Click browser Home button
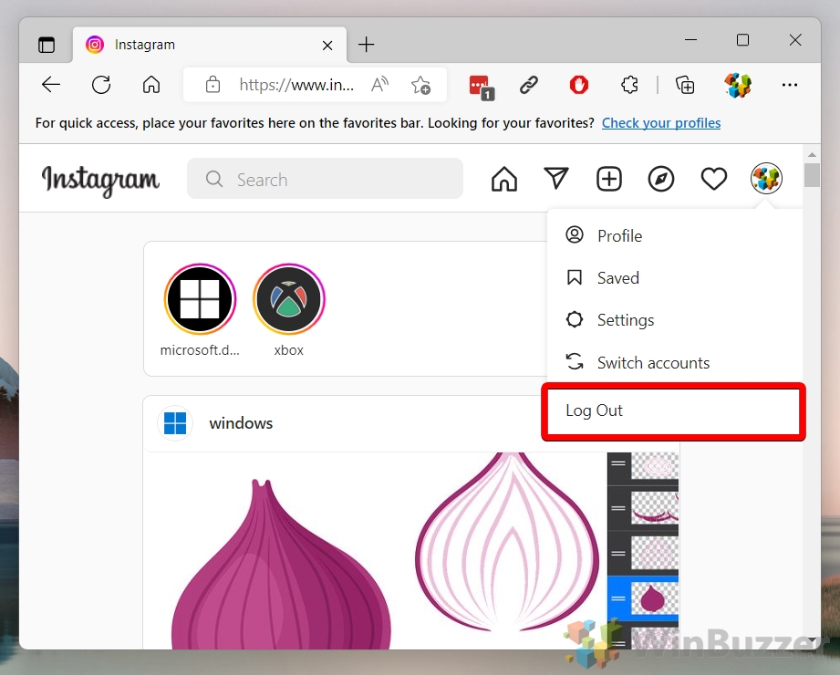The height and width of the screenshot is (675, 840). (151, 85)
